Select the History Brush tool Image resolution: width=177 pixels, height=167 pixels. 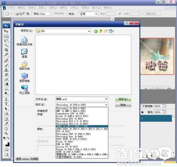click(6, 75)
